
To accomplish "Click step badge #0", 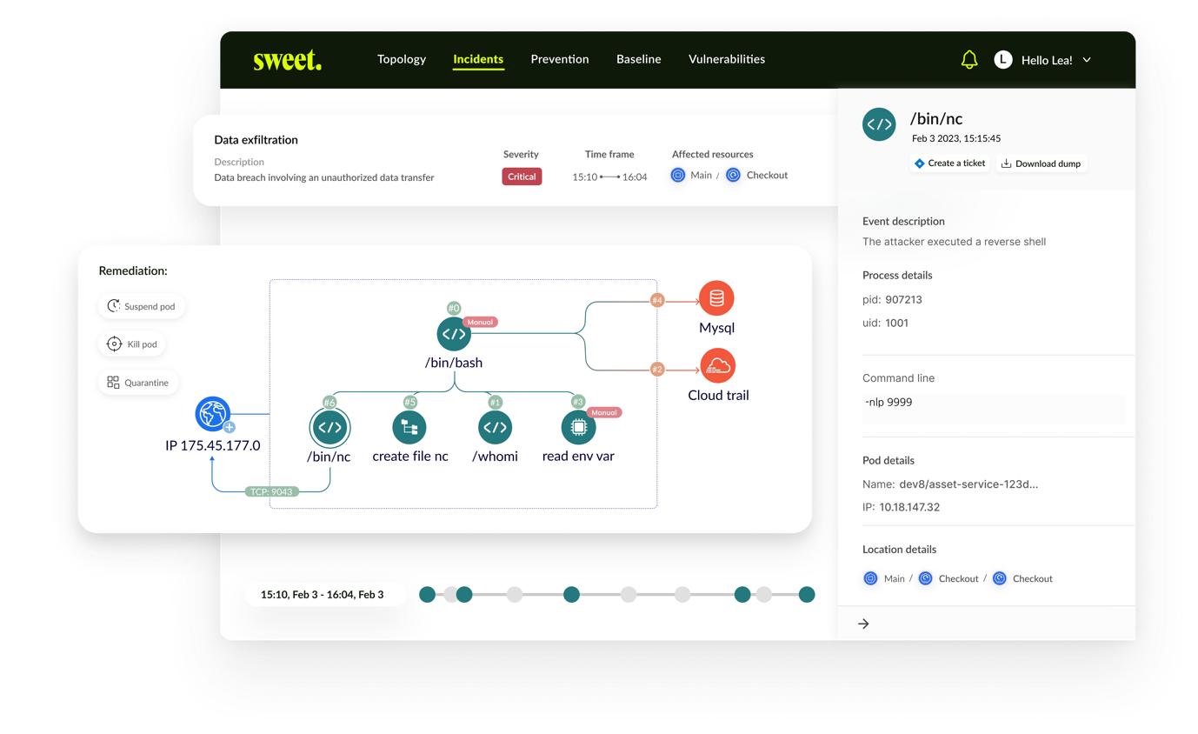I will point(454,308).
